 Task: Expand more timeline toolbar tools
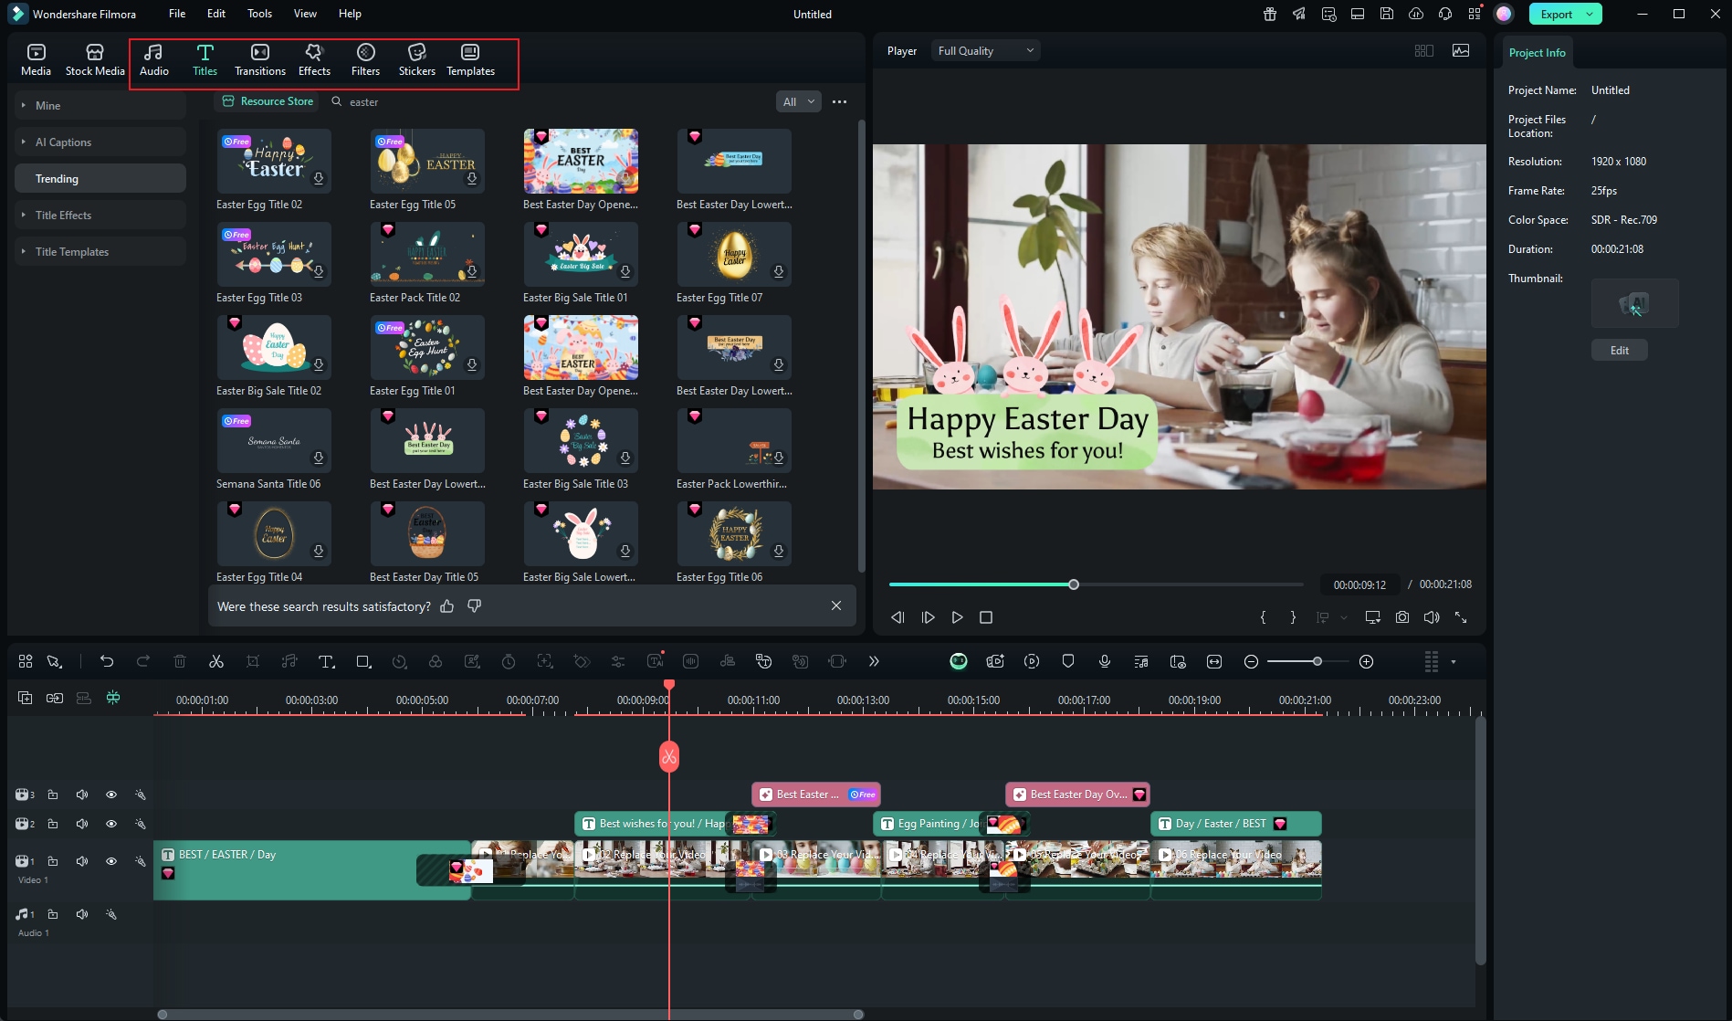(x=874, y=661)
